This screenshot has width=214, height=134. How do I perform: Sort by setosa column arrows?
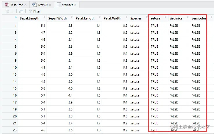[166, 17]
